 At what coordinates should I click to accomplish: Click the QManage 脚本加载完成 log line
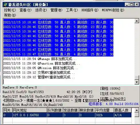tap(40, 59)
